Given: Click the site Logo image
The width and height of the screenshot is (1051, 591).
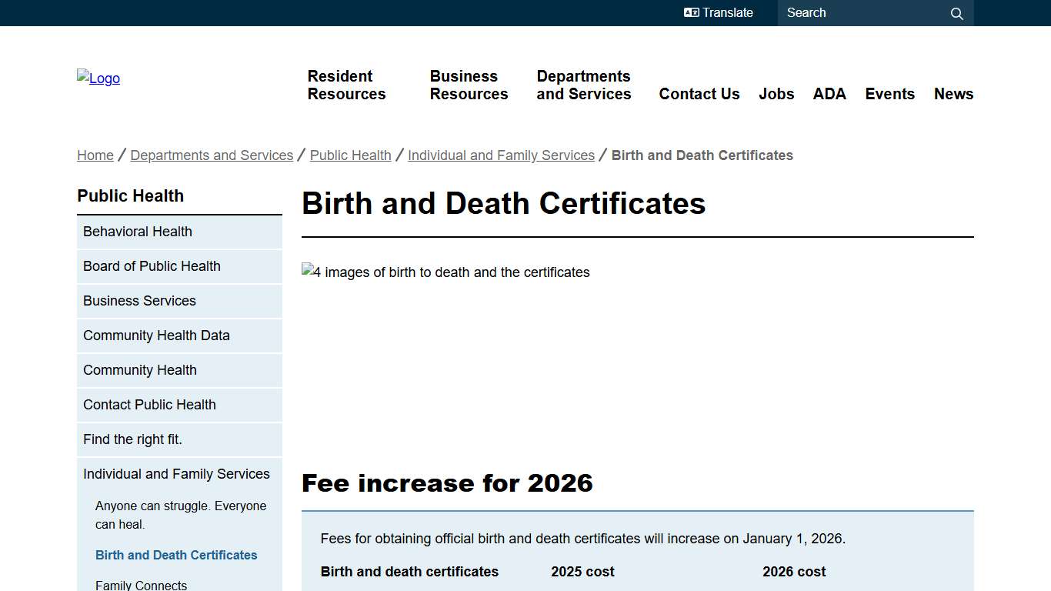Looking at the screenshot, I should pos(98,78).
